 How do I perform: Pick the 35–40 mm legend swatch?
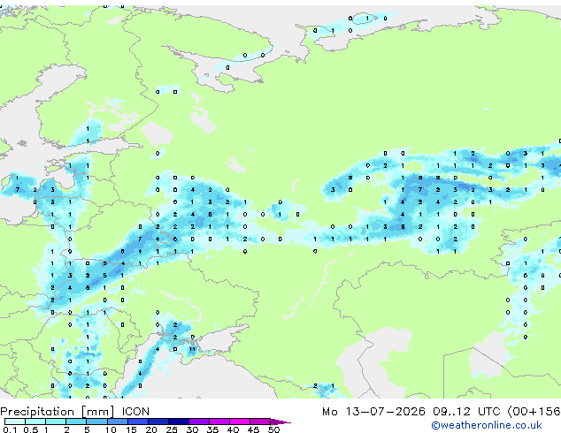click(x=219, y=422)
